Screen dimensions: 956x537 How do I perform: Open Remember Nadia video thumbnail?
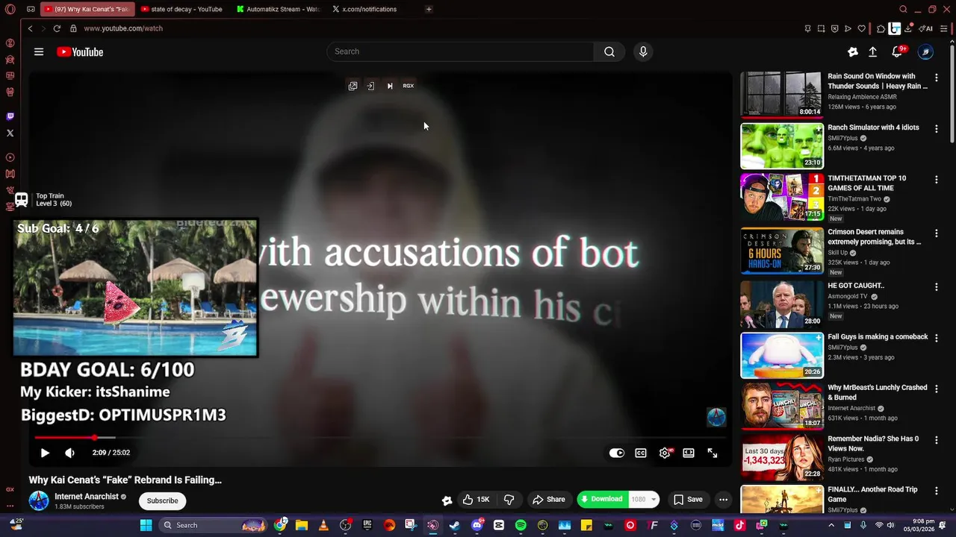[782, 457]
